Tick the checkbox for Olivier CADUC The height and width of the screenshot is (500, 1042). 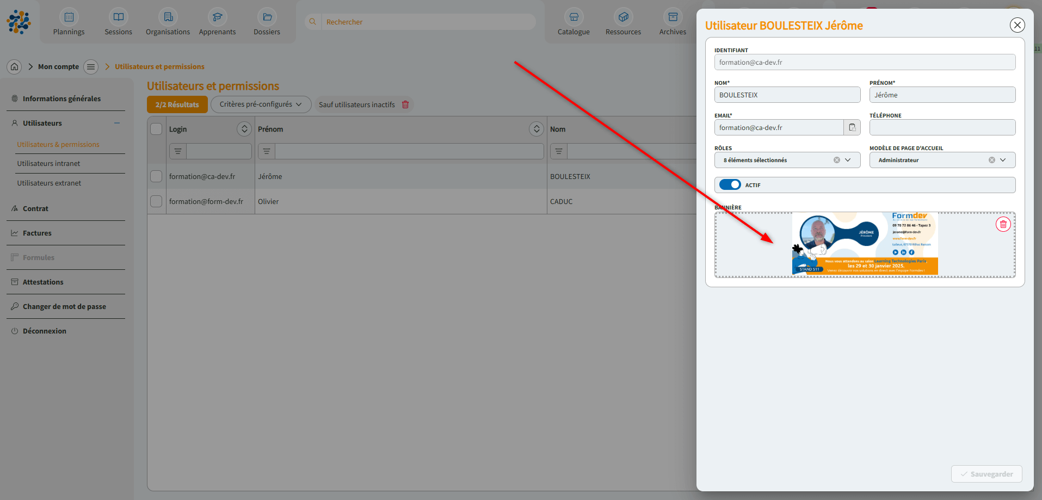tap(156, 201)
